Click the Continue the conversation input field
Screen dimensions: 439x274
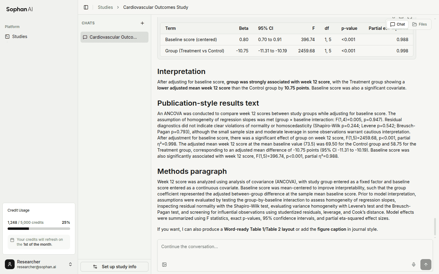[295, 247]
